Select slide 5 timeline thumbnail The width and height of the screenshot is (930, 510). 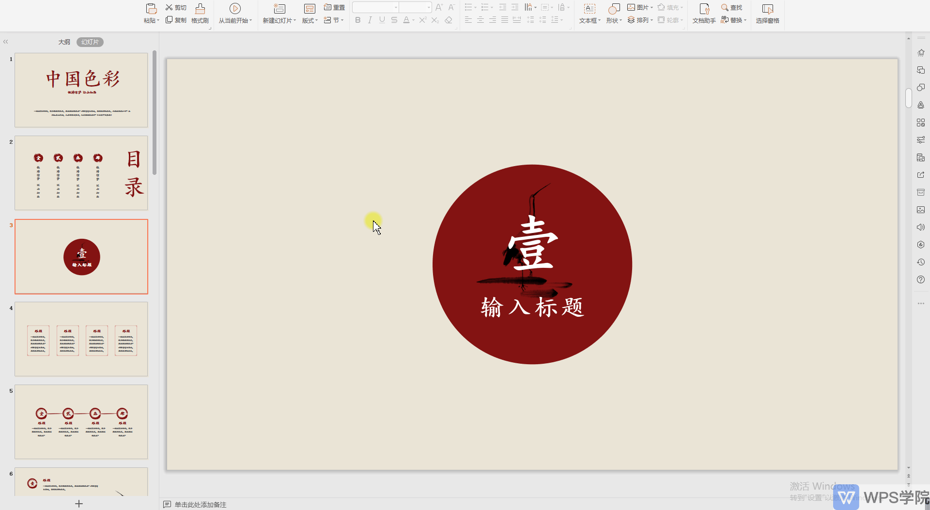(81, 422)
